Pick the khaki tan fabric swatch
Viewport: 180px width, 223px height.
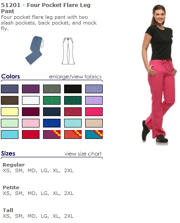tap(94, 123)
